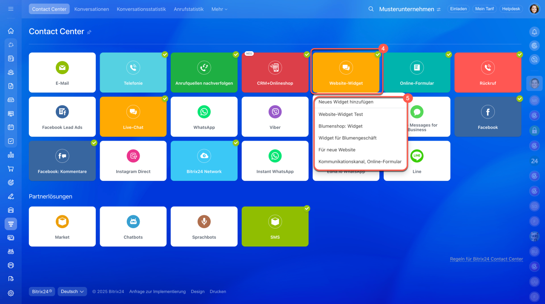Screen dimensions: 545x304
Task: Select Für neue Website entry
Action: coord(337,150)
